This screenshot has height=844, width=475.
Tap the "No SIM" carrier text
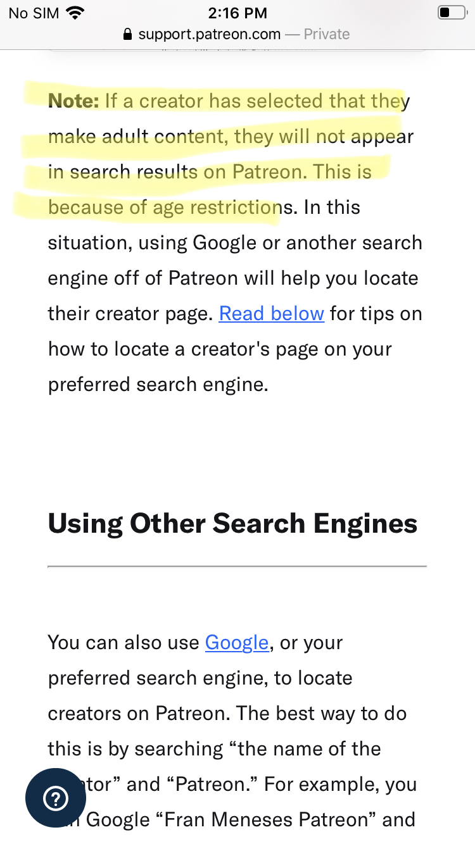[x=34, y=13]
